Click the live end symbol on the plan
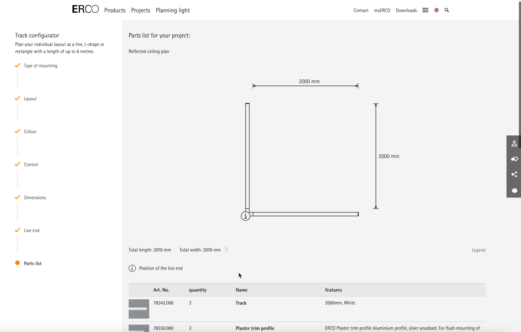The image size is (521, 332). point(245,216)
